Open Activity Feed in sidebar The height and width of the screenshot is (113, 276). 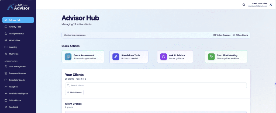click(x=15, y=27)
